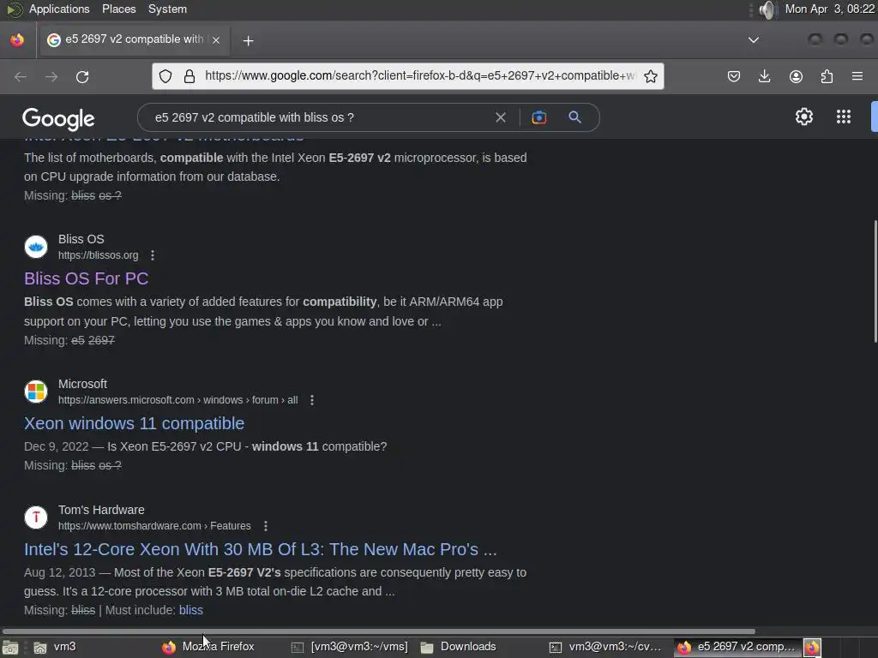Open the Firefox downloads panel

[764, 76]
